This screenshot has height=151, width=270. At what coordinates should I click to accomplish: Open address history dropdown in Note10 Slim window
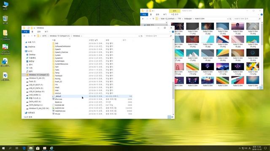(228, 18)
